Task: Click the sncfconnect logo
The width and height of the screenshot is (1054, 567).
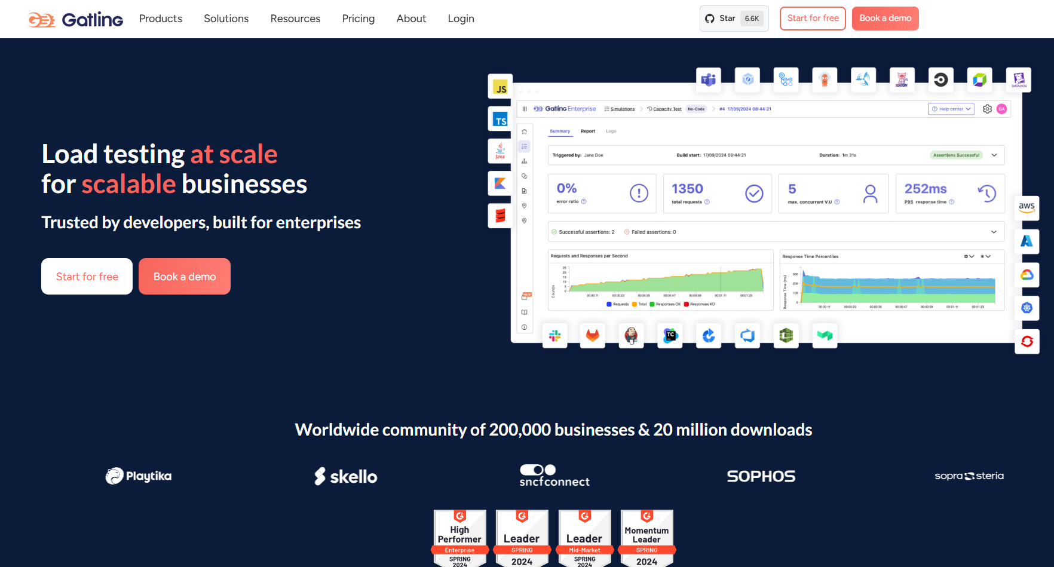Action: click(554, 476)
